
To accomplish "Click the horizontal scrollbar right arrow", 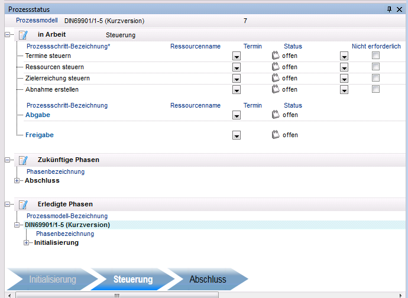I will (401, 295).
